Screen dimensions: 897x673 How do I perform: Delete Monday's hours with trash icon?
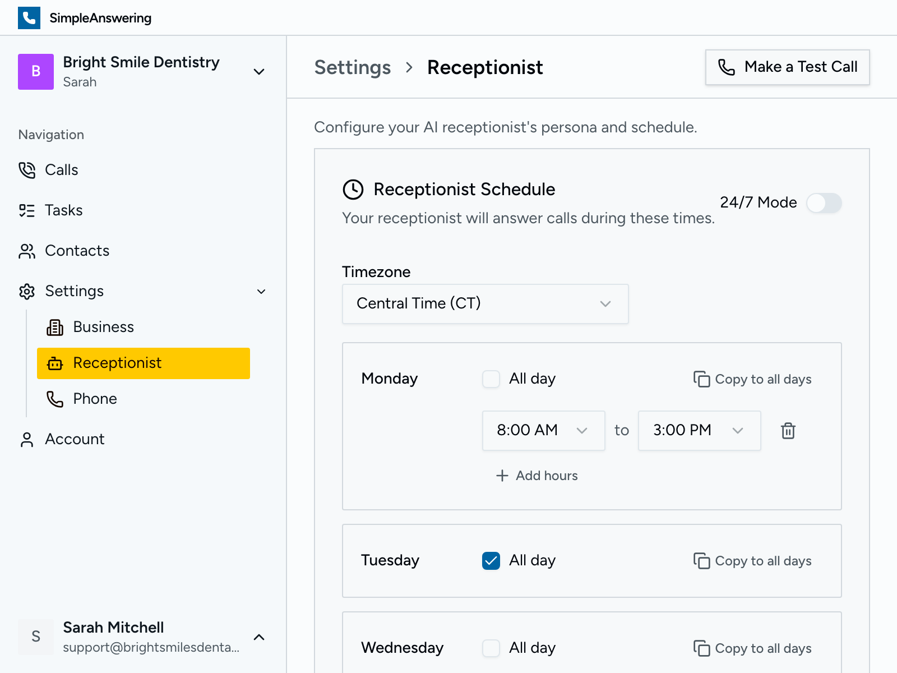coord(788,431)
